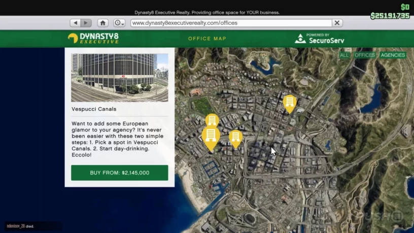Toggle the OFFICES map filter
Image resolution: width=414 pixels, height=233 pixels.
(364, 55)
